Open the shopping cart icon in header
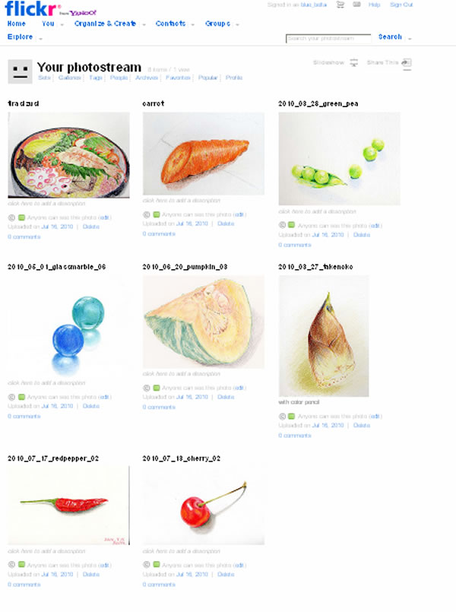 tap(340, 5)
